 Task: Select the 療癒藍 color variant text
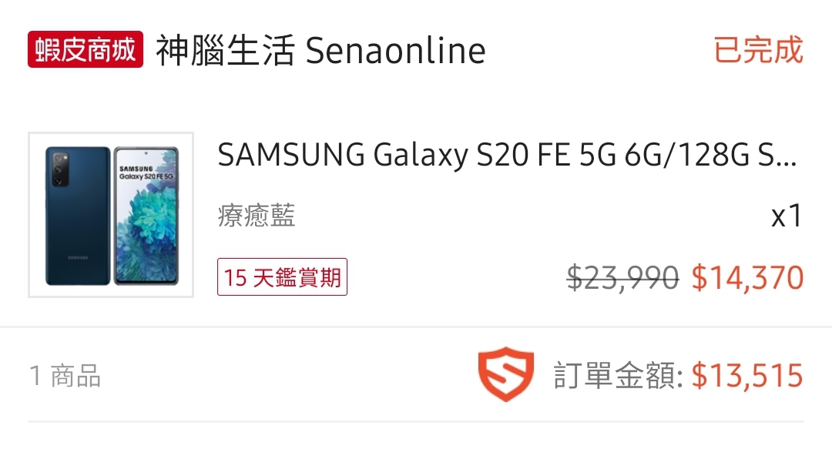pyautogui.click(x=257, y=216)
